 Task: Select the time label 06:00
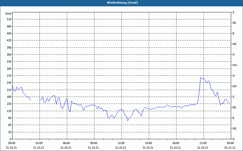click(x=67, y=143)
